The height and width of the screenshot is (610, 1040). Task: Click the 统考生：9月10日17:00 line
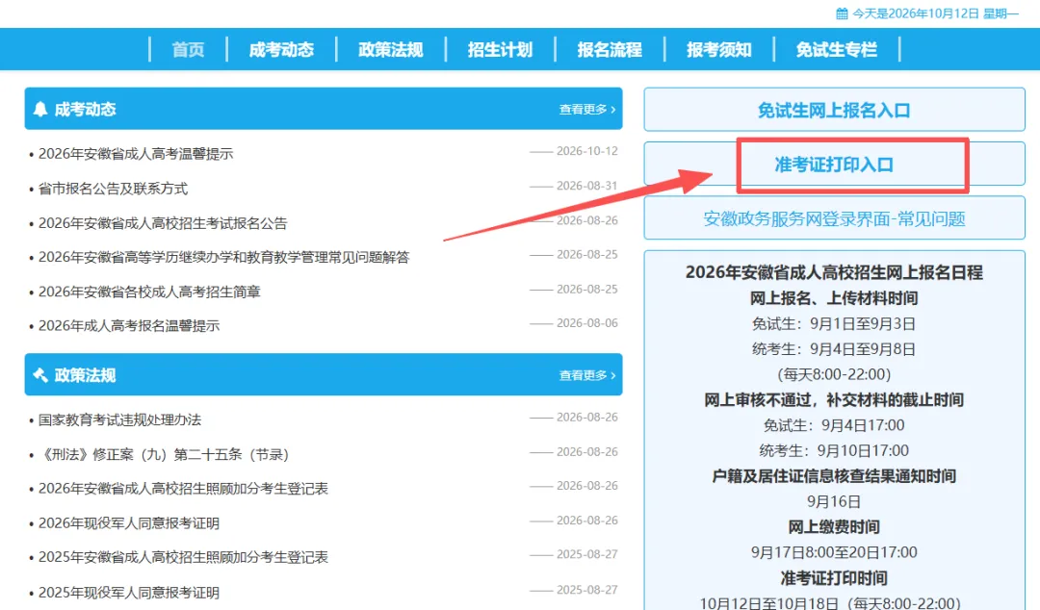point(834,451)
